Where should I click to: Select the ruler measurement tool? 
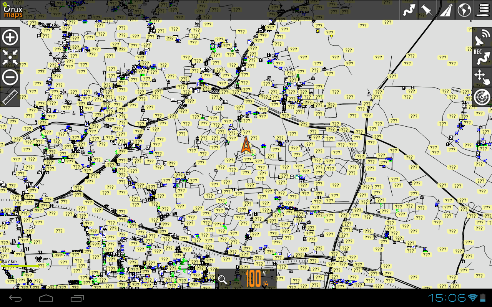pos(10,97)
